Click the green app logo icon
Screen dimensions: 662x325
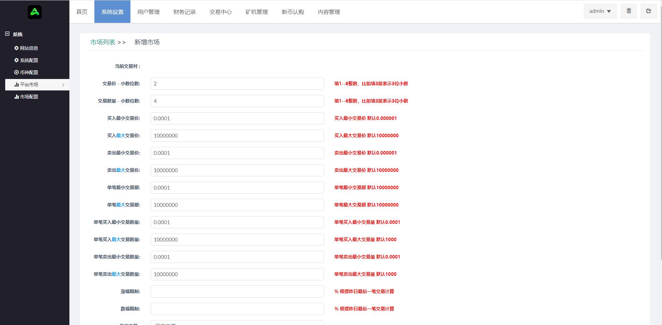coord(34,11)
